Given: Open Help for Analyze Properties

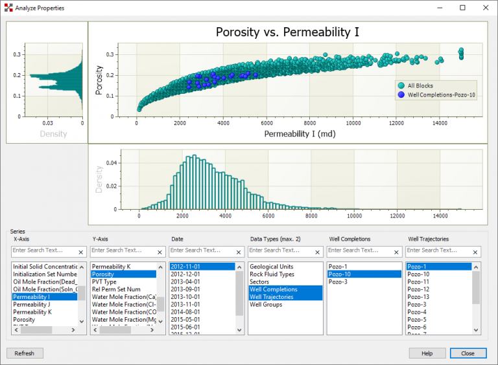Looking at the screenshot, I should click(x=427, y=353).
